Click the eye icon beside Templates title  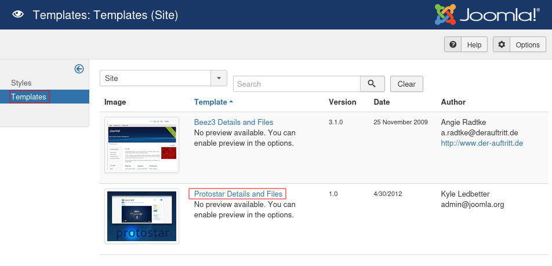[x=18, y=14]
